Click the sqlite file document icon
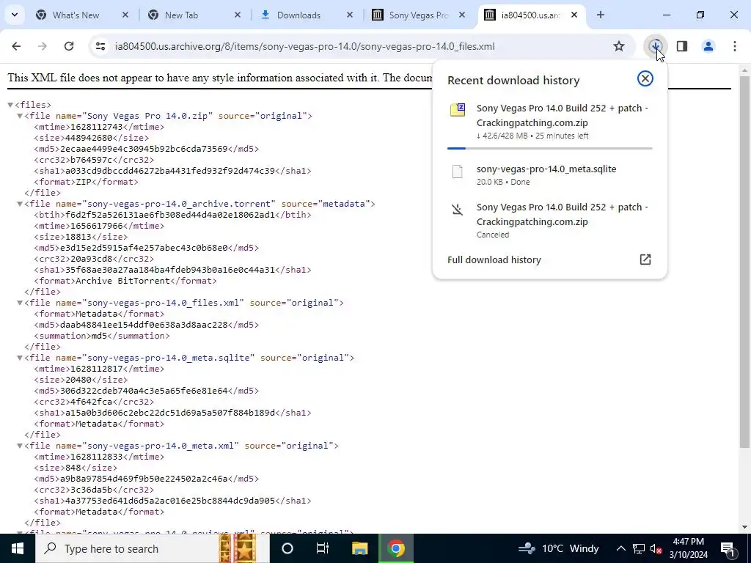The height and width of the screenshot is (563, 751). point(458,172)
